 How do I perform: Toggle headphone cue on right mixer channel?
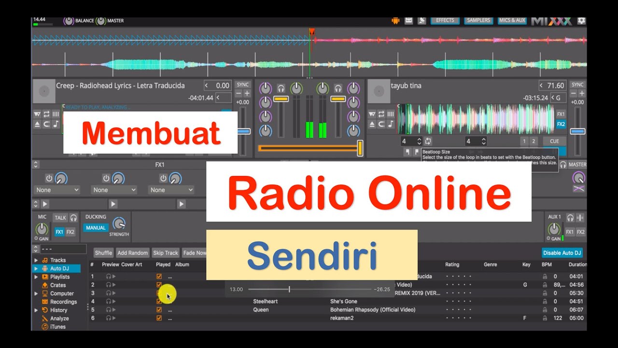tap(338, 88)
